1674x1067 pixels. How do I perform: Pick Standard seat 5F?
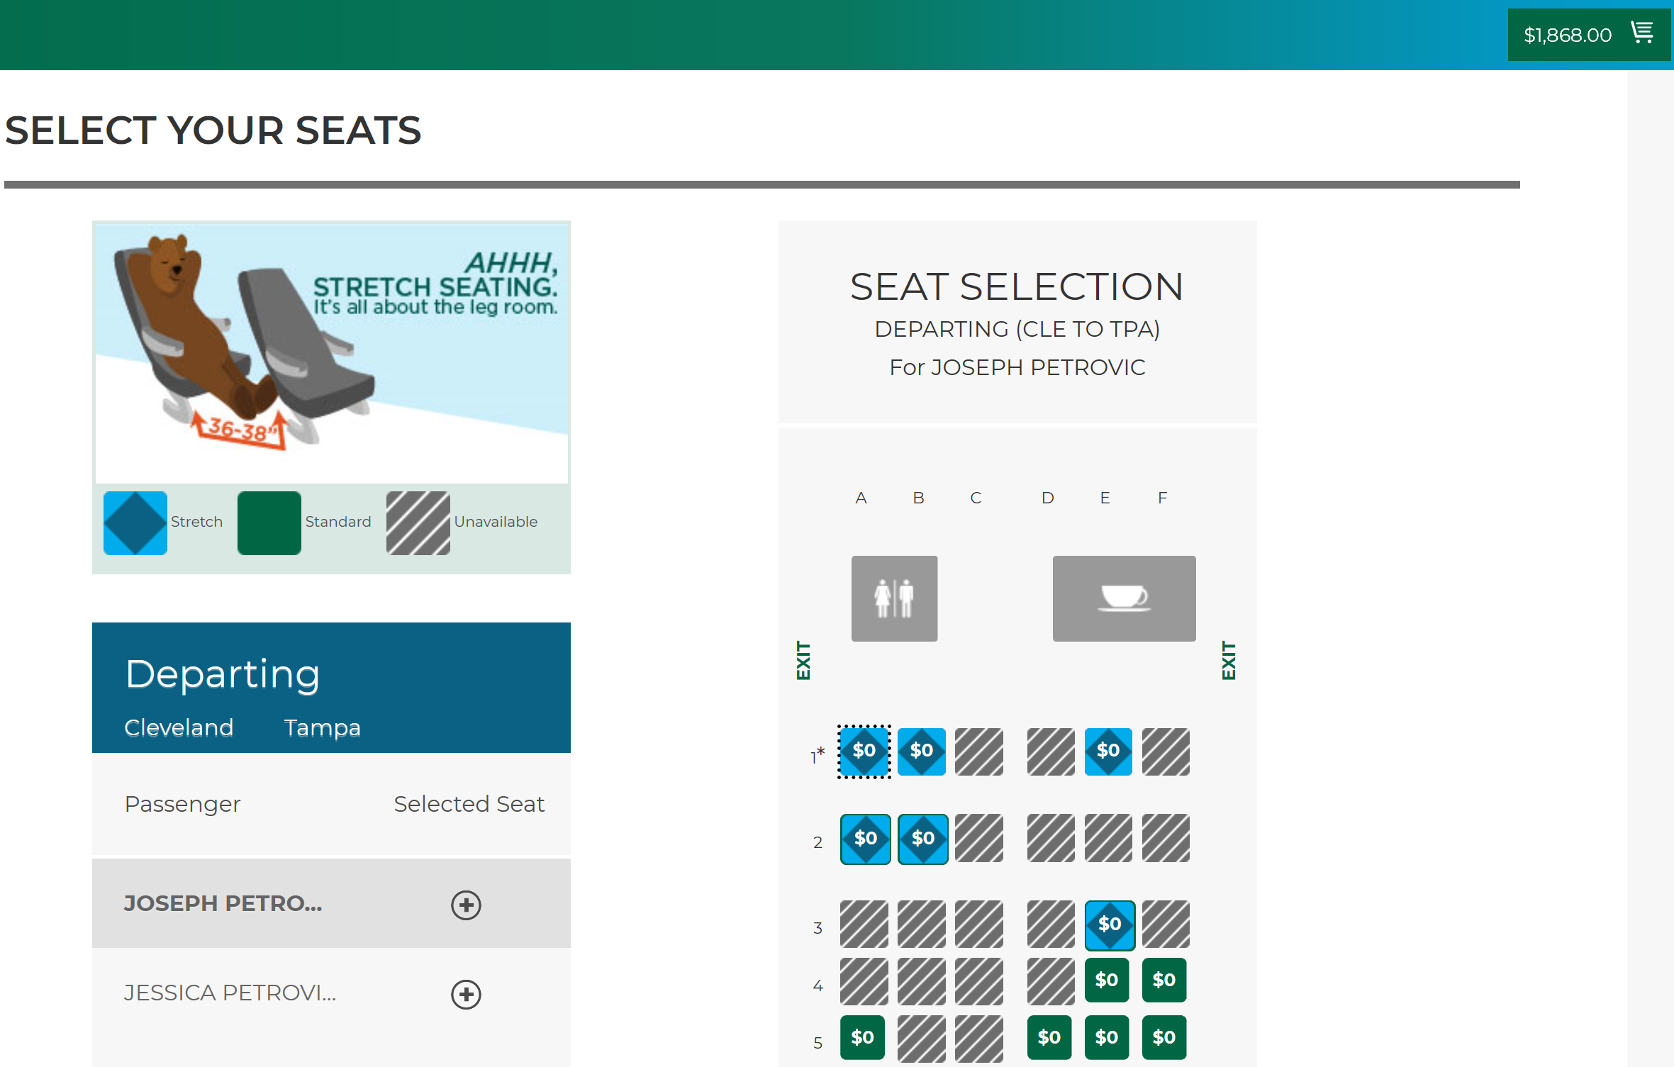pyautogui.click(x=1164, y=1038)
